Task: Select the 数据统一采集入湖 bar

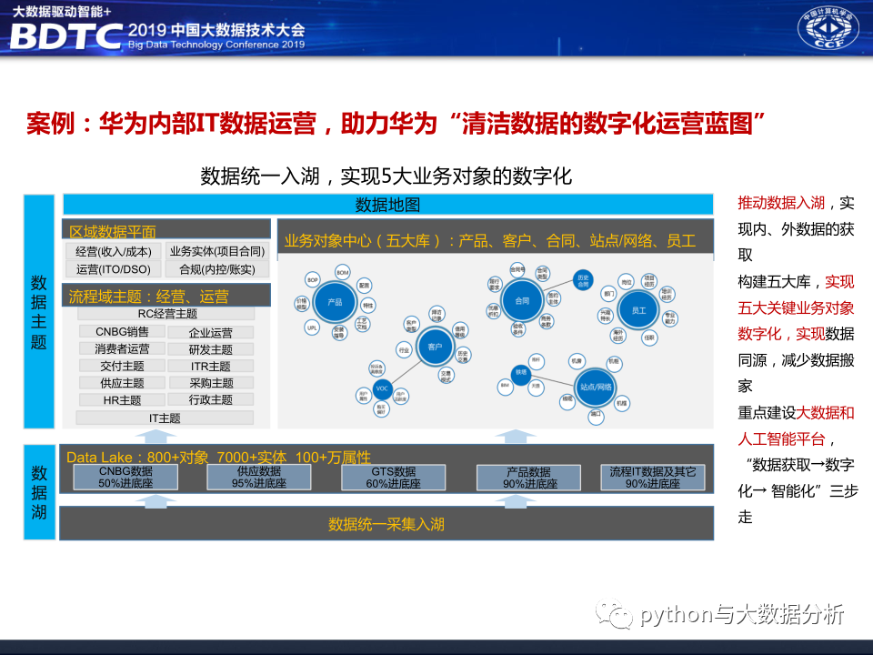Action: click(386, 524)
